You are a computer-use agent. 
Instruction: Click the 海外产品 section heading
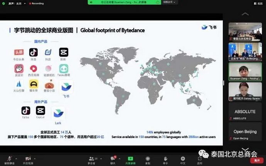click(x=41, y=102)
